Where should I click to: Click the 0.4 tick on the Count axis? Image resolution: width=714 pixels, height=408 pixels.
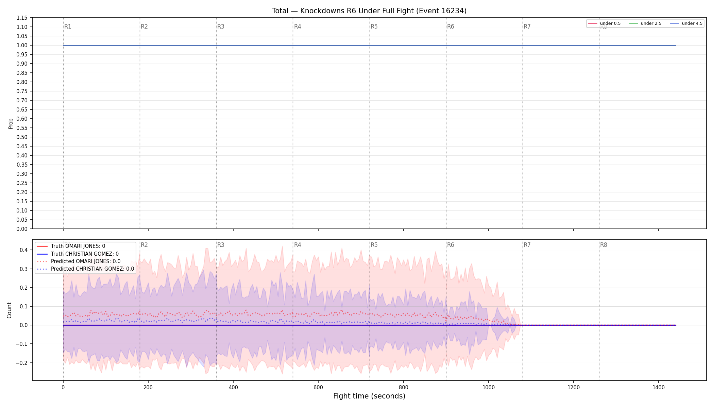click(24, 250)
